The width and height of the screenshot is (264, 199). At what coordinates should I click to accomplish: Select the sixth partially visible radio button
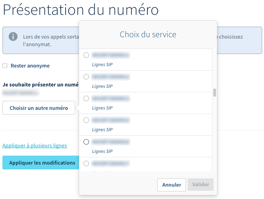tap(86, 164)
